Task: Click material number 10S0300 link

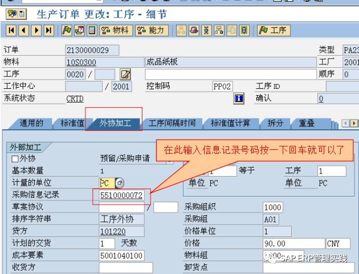Action: click(x=81, y=62)
